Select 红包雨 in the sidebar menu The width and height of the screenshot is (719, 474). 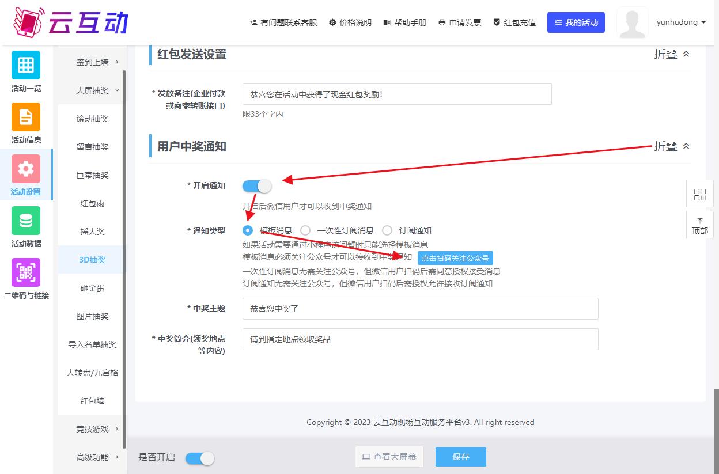coord(92,203)
